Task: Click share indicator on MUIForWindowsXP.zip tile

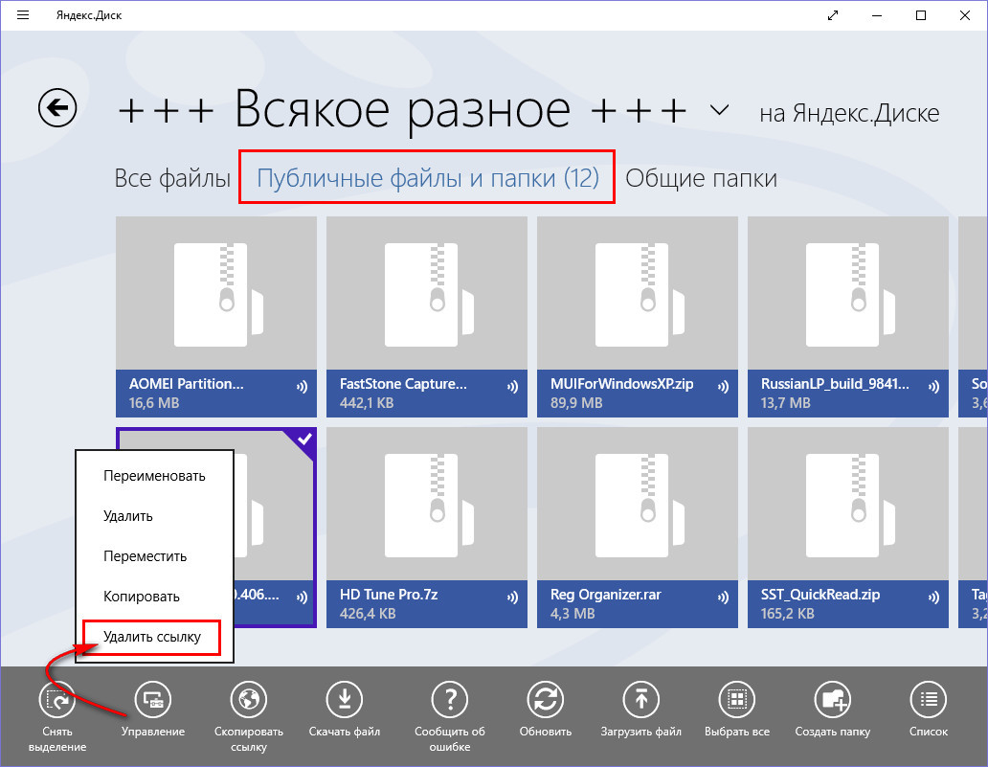Action: coord(723,387)
